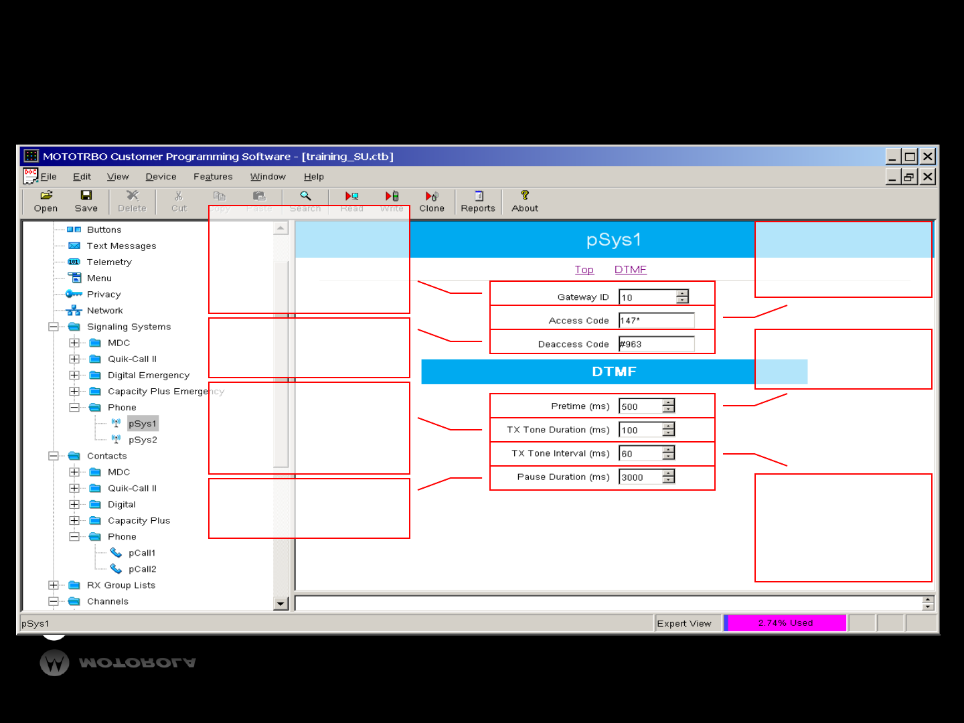Expand the Digital contacts folder
Screen dimensions: 964x723
point(74,504)
